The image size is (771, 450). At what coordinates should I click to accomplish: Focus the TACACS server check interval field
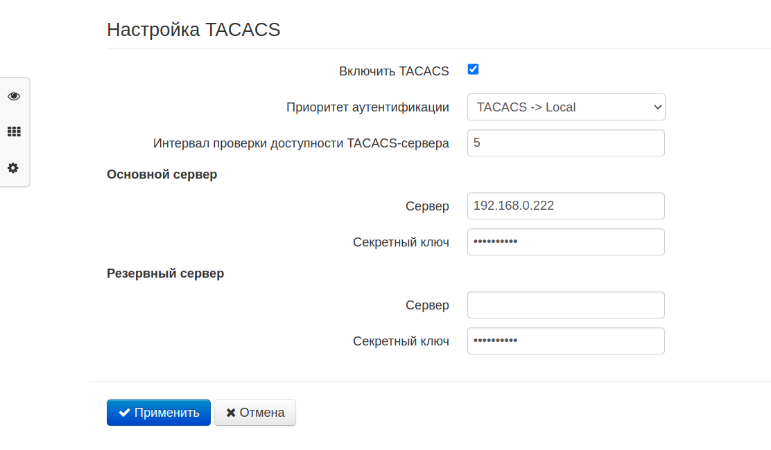[566, 143]
